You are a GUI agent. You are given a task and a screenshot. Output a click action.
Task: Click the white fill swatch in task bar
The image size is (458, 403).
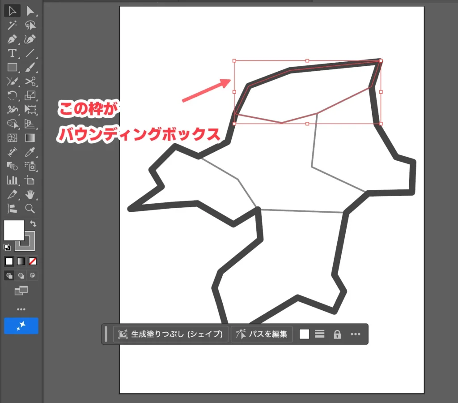(x=304, y=334)
